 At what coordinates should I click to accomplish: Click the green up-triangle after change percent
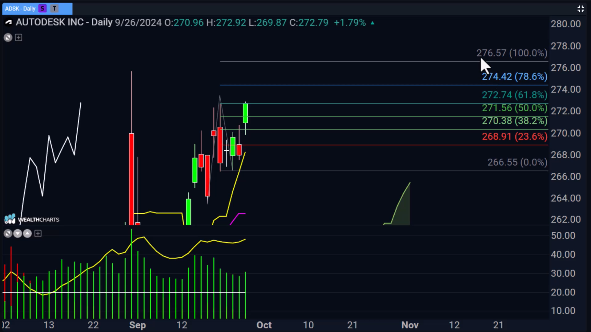pos(372,23)
